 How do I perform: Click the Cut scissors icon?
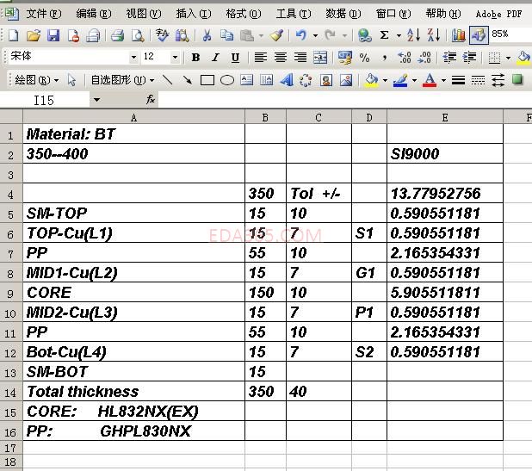pos(207,35)
